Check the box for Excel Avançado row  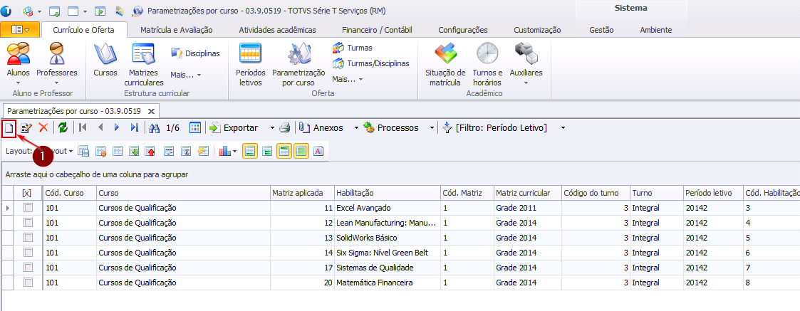[28, 208]
